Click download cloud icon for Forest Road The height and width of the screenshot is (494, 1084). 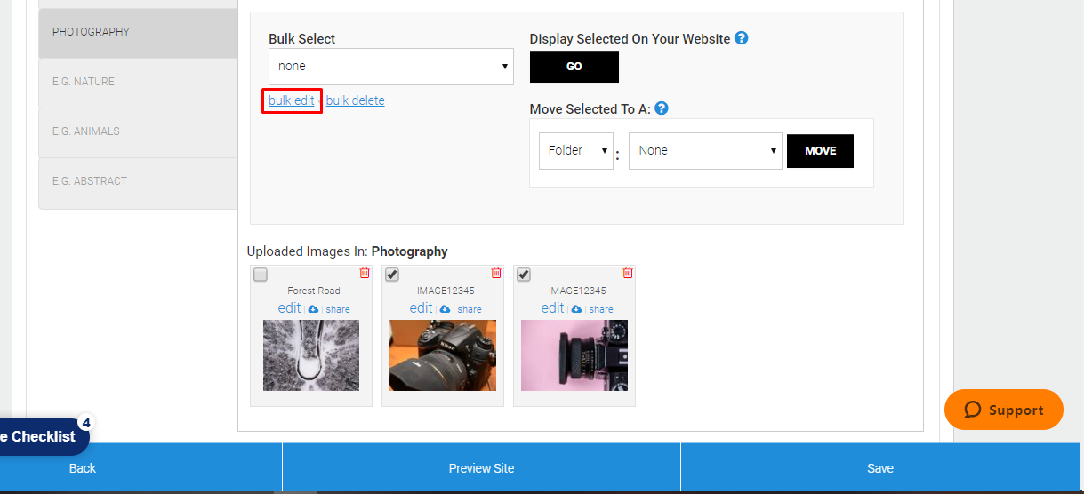pyautogui.click(x=313, y=309)
